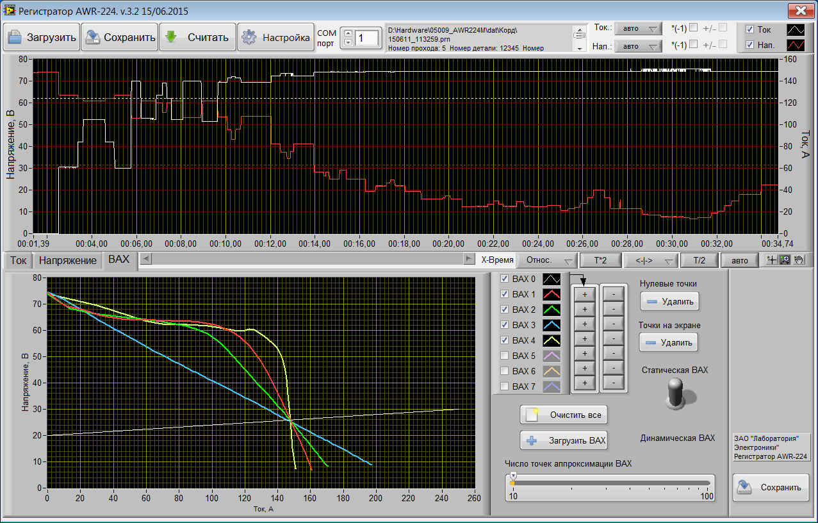Screen dimensions: 818x523
Task: Select the zoom magnifier graph tool
Action: (784, 260)
